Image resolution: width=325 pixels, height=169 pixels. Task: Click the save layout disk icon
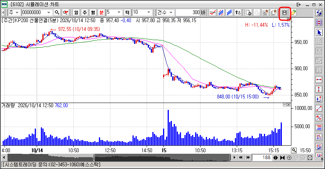point(285,13)
